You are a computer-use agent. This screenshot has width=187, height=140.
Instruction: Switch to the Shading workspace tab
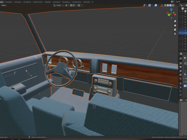[48, 2]
